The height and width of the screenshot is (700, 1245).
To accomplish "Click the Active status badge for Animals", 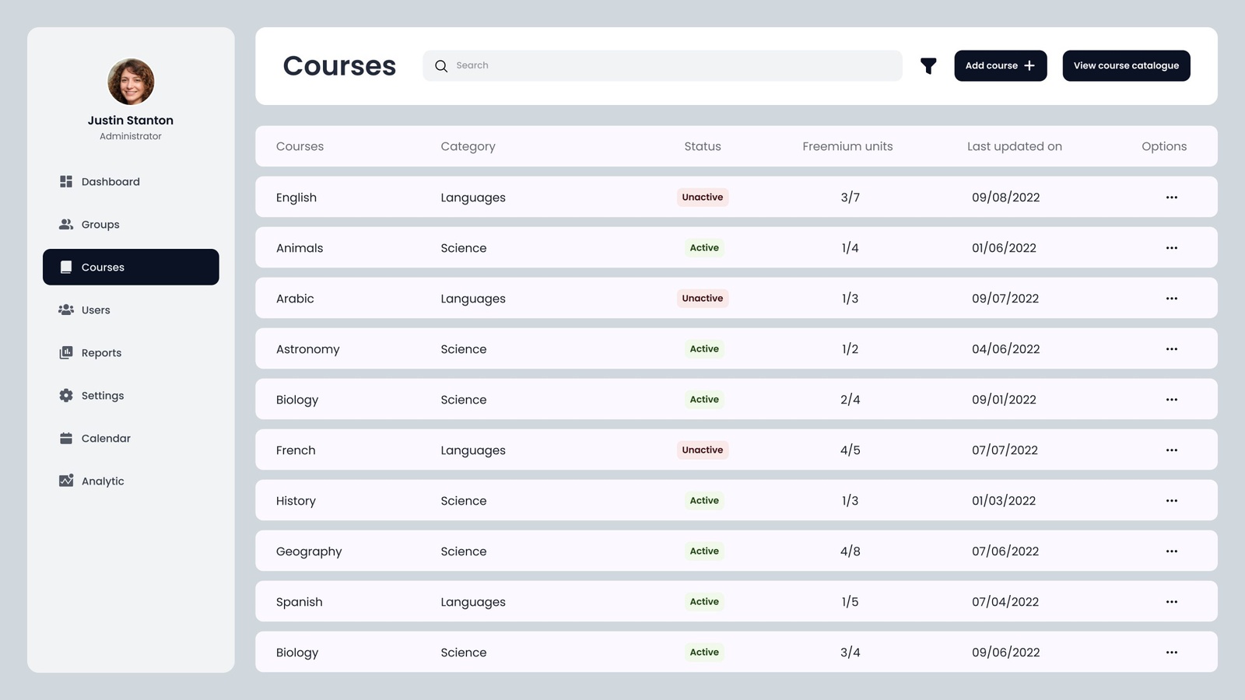I will [x=704, y=248].
